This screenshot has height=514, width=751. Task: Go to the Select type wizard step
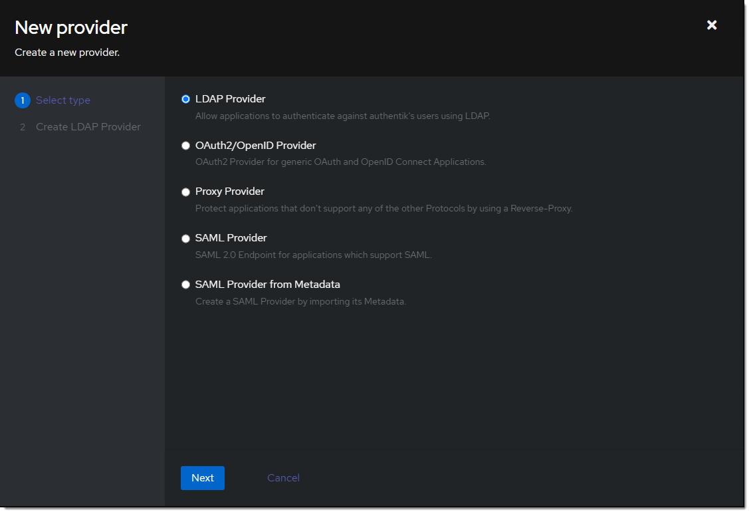coord(62,100)
